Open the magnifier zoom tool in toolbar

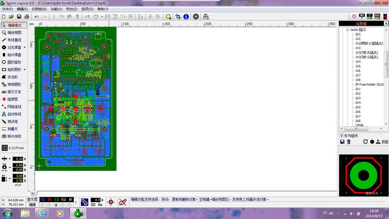point(168,16)
